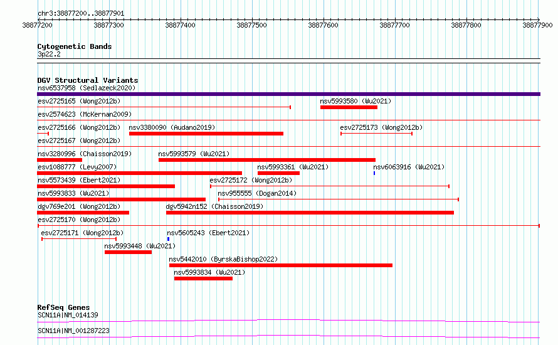Open nsv5993834 (Wu2021) label
This screenshot has width=558, height=345.
[x=209, y=272]
